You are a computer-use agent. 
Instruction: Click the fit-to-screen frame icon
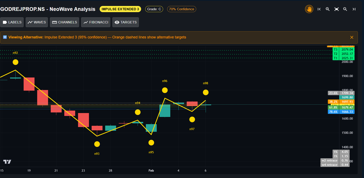coord(336,9)
